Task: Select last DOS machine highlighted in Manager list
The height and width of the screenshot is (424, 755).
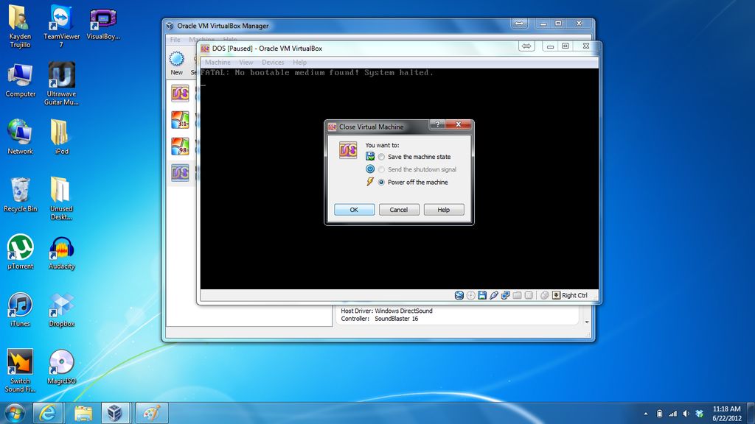Action: tap(180, 172)
